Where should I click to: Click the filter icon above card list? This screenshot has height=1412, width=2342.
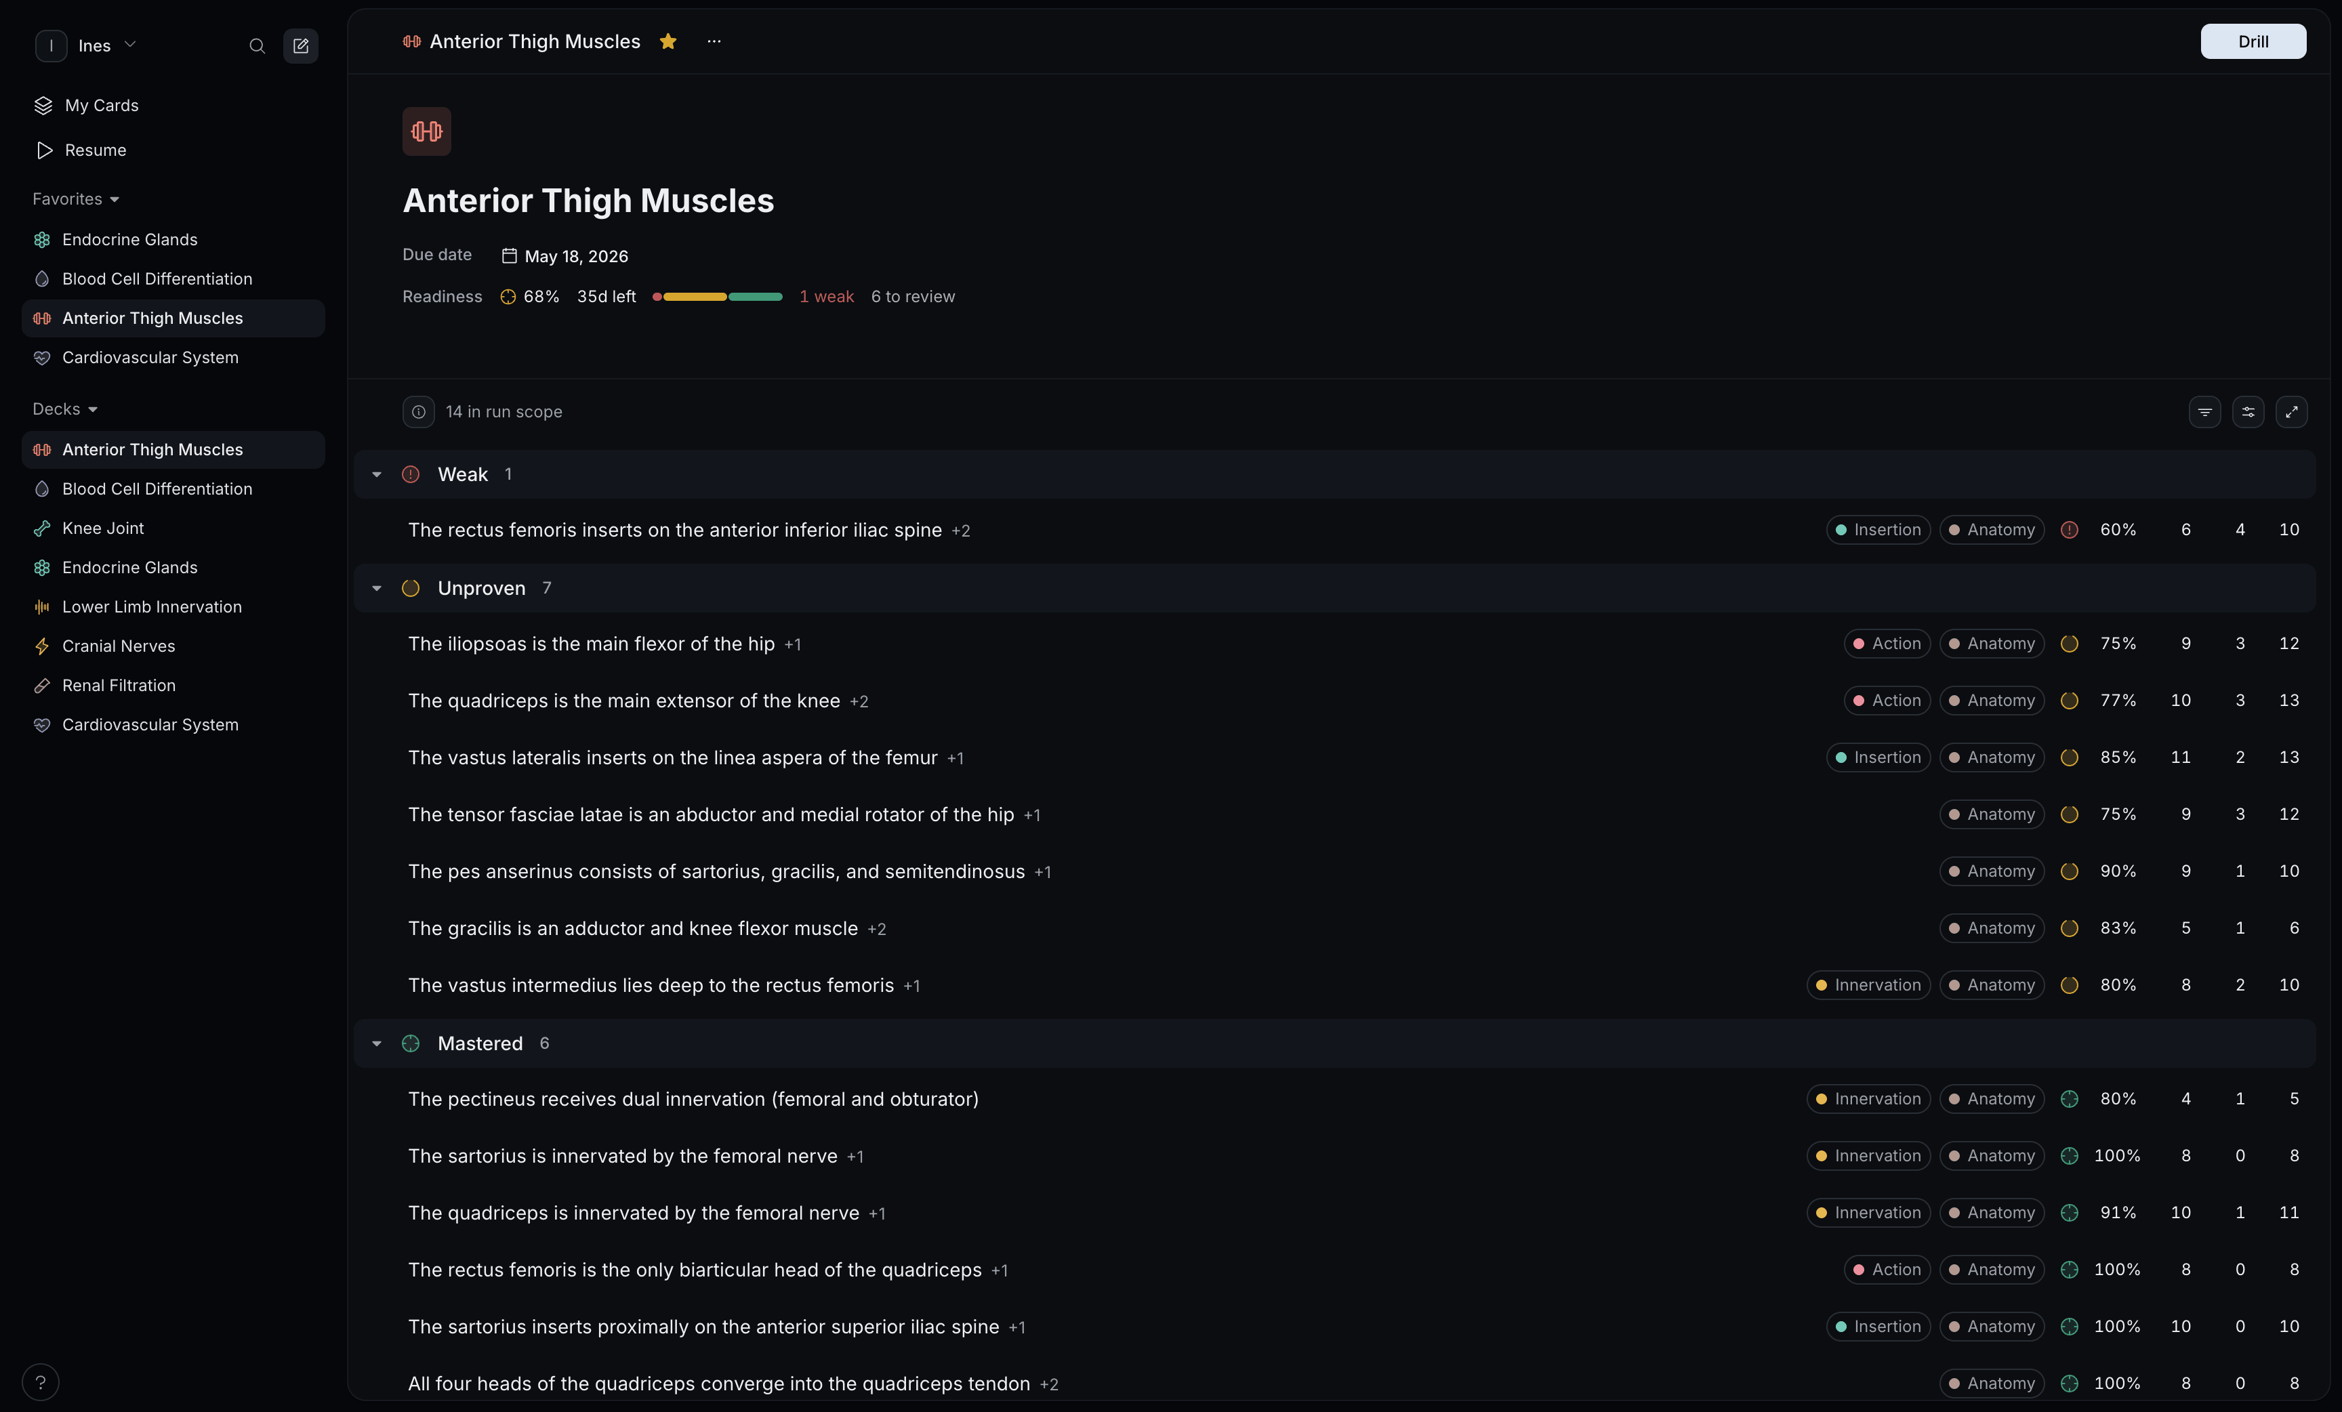tap(2204, 411)
